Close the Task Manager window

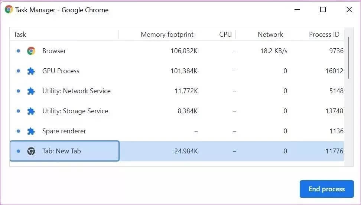(349, 10)
